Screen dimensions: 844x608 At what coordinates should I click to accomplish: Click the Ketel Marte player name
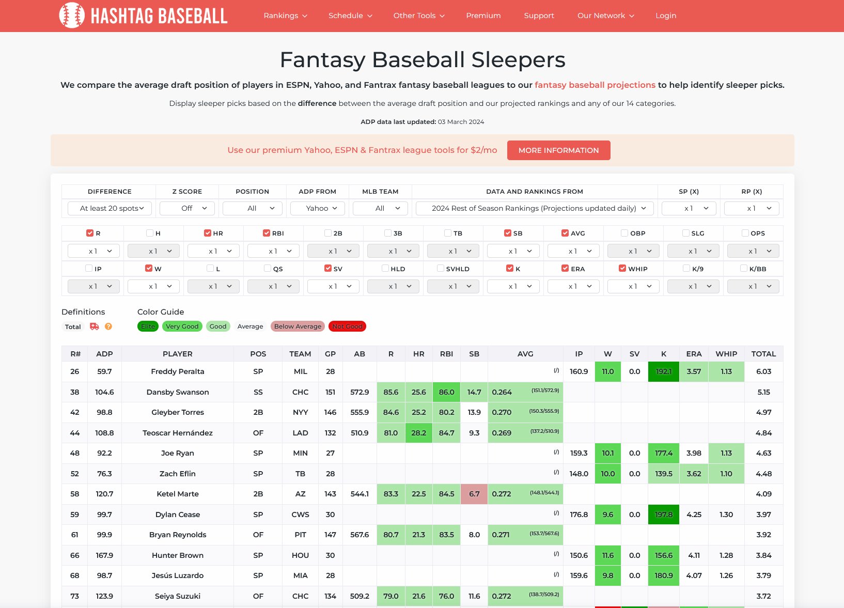click(178, 494)
